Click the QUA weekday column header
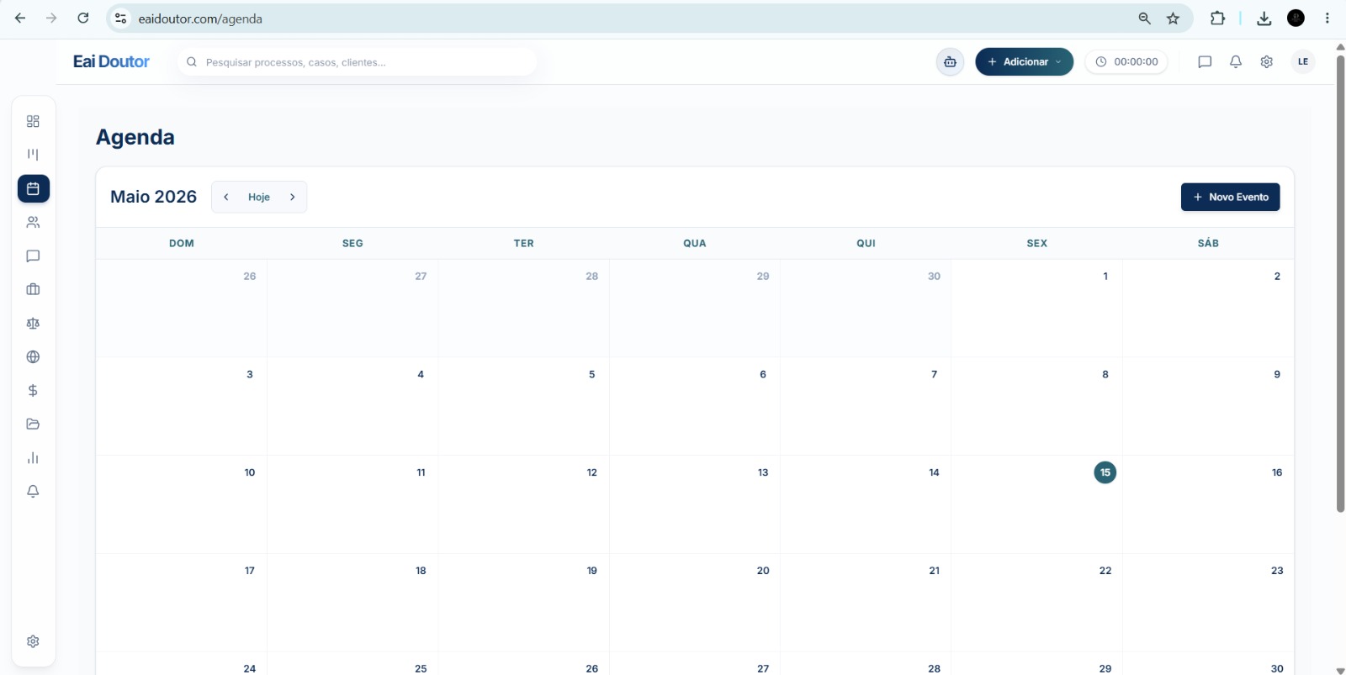The width and height of the screenshot is (1346, 675). 695,244
